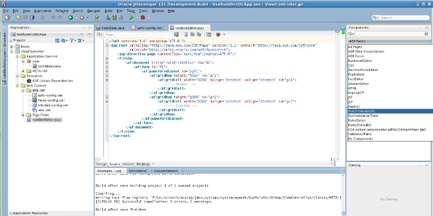Image resolution: width=433 pixels, height=216 pixels.
Task: Open the Navigate menu
Action: pyautogui.click(x=94, y=11)
